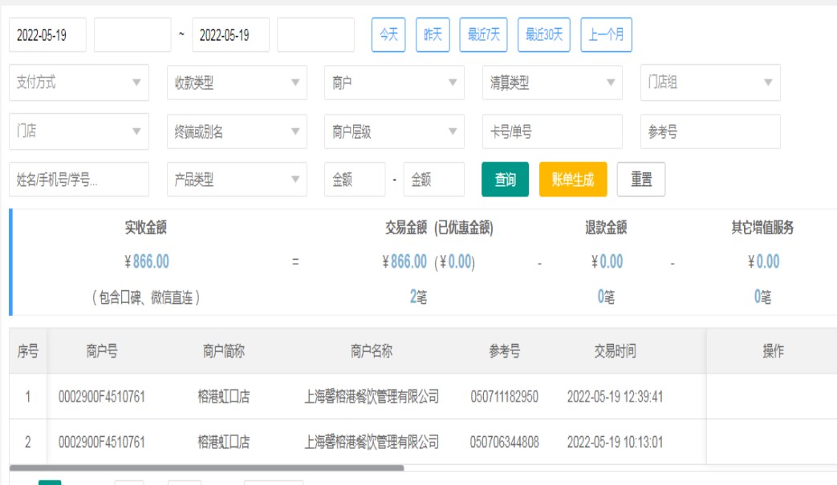Open the 商户 selection dropdown
Viewport: 837px width, 485px height.
coord(394,83)
